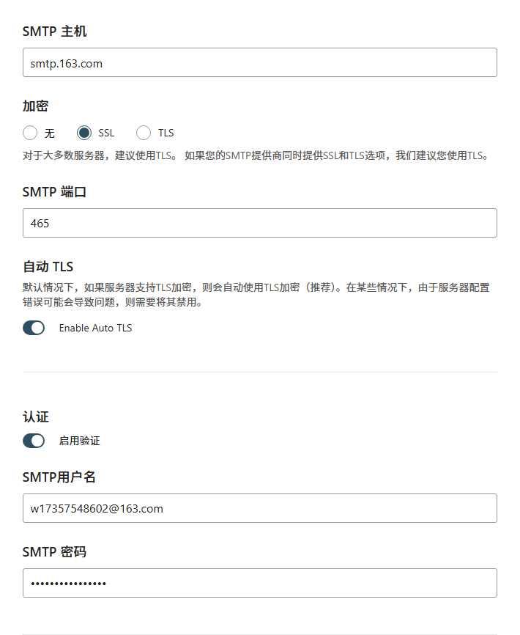Click the SMTP username field with 163.com address

tap(259, 508)
